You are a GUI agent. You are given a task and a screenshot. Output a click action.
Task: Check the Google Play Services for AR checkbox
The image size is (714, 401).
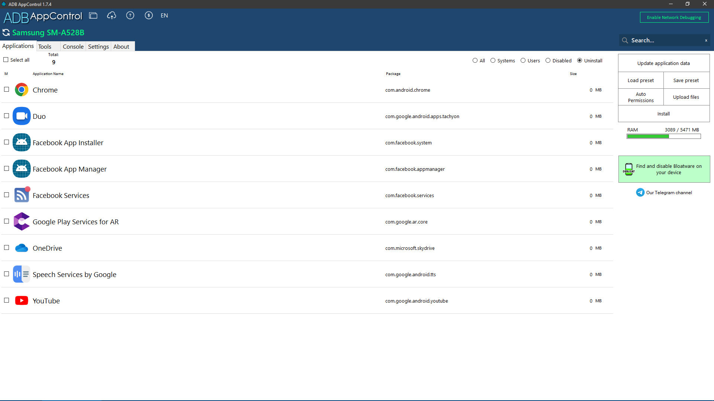6,221
